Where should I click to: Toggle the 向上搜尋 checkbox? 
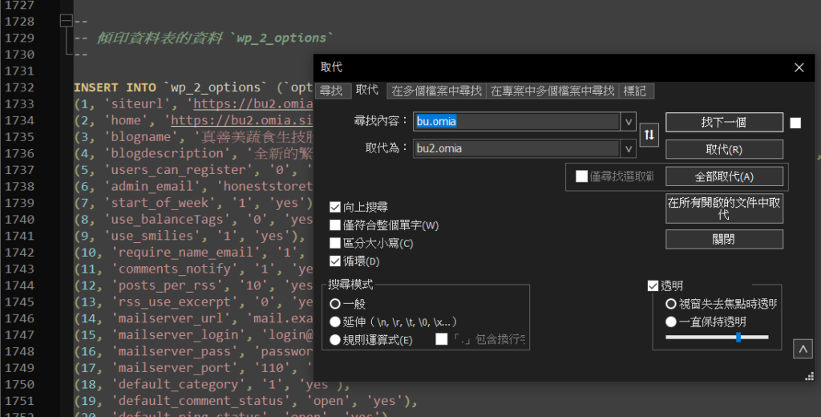pyautogui.click(x=336, y=207)
